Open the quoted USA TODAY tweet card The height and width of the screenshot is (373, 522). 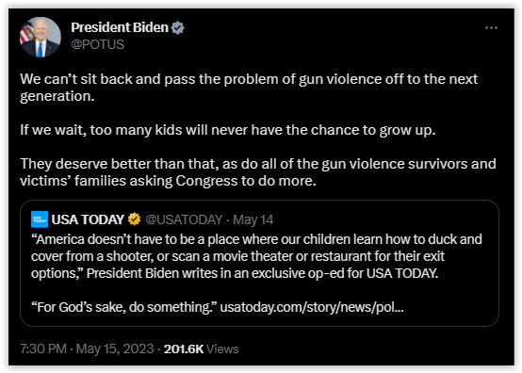pyautogui.click(x=259, y=263)
